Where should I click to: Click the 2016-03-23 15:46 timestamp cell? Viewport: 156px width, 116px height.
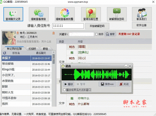41,64
